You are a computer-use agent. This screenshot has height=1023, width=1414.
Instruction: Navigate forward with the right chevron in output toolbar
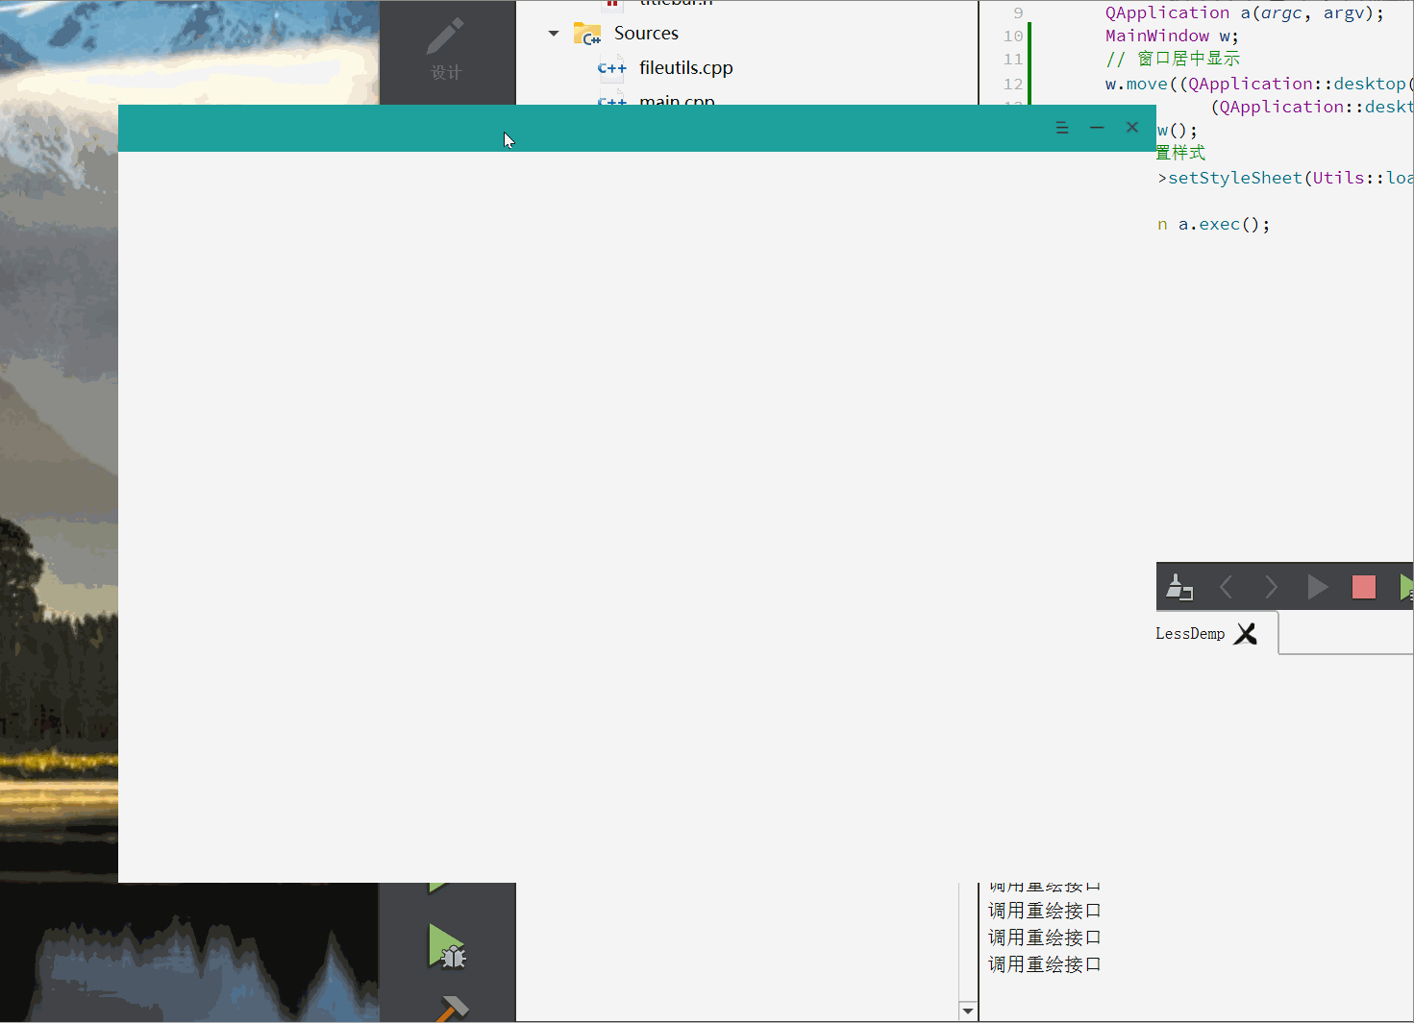1271,587
